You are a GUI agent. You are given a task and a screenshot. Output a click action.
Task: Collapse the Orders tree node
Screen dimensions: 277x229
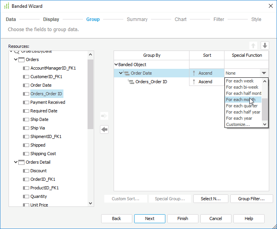pos(16,59)
